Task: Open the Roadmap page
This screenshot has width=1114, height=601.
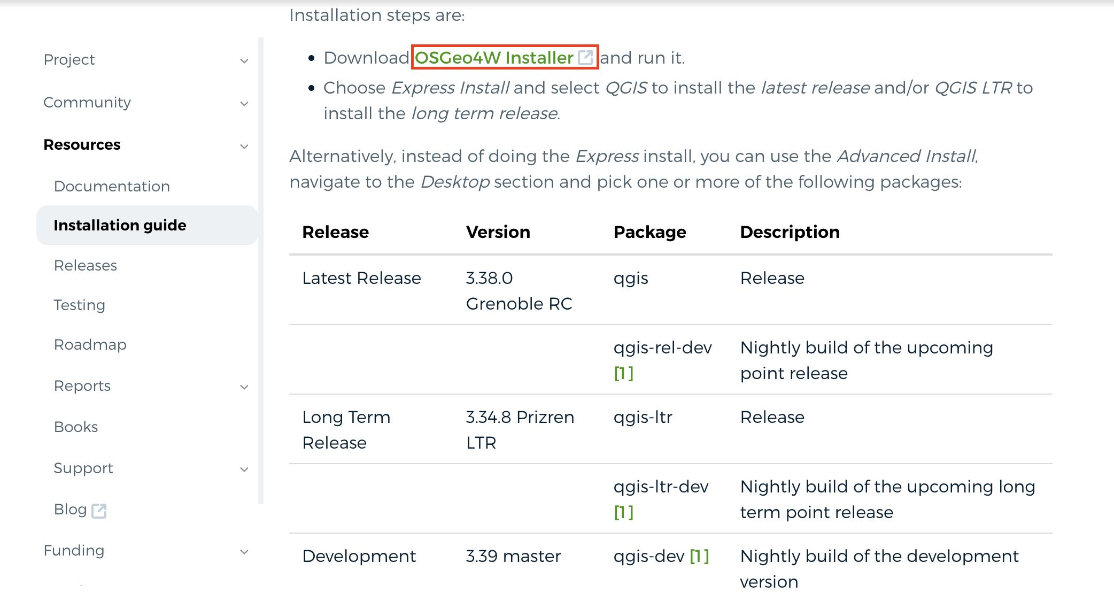Action: 90,344
